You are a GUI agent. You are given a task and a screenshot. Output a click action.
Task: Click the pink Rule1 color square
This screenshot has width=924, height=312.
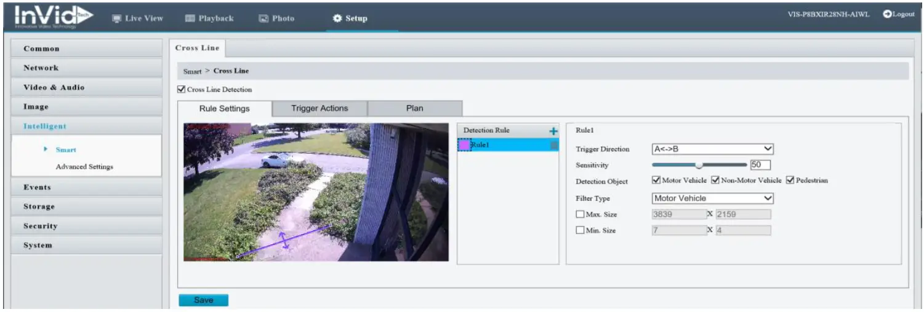(465, 145)
